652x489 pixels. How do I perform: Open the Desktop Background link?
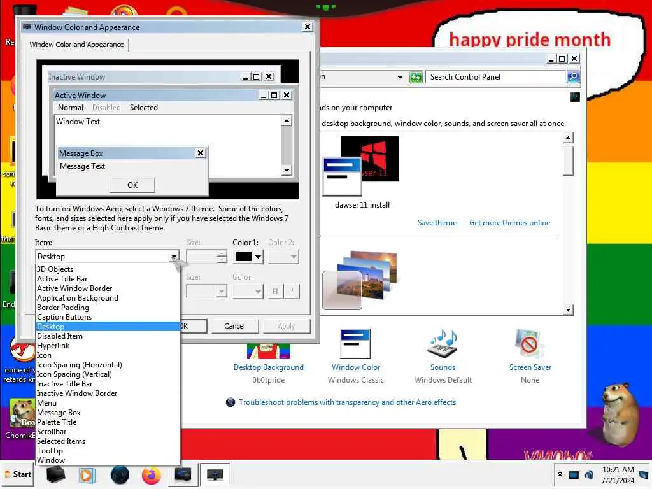click(x=268, y=367)
